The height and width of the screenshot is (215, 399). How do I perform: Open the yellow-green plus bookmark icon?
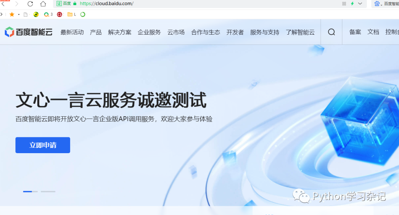point(36,14)
